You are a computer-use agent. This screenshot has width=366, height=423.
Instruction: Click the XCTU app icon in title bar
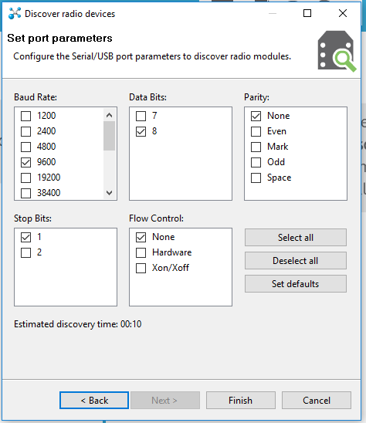(15, 13)
